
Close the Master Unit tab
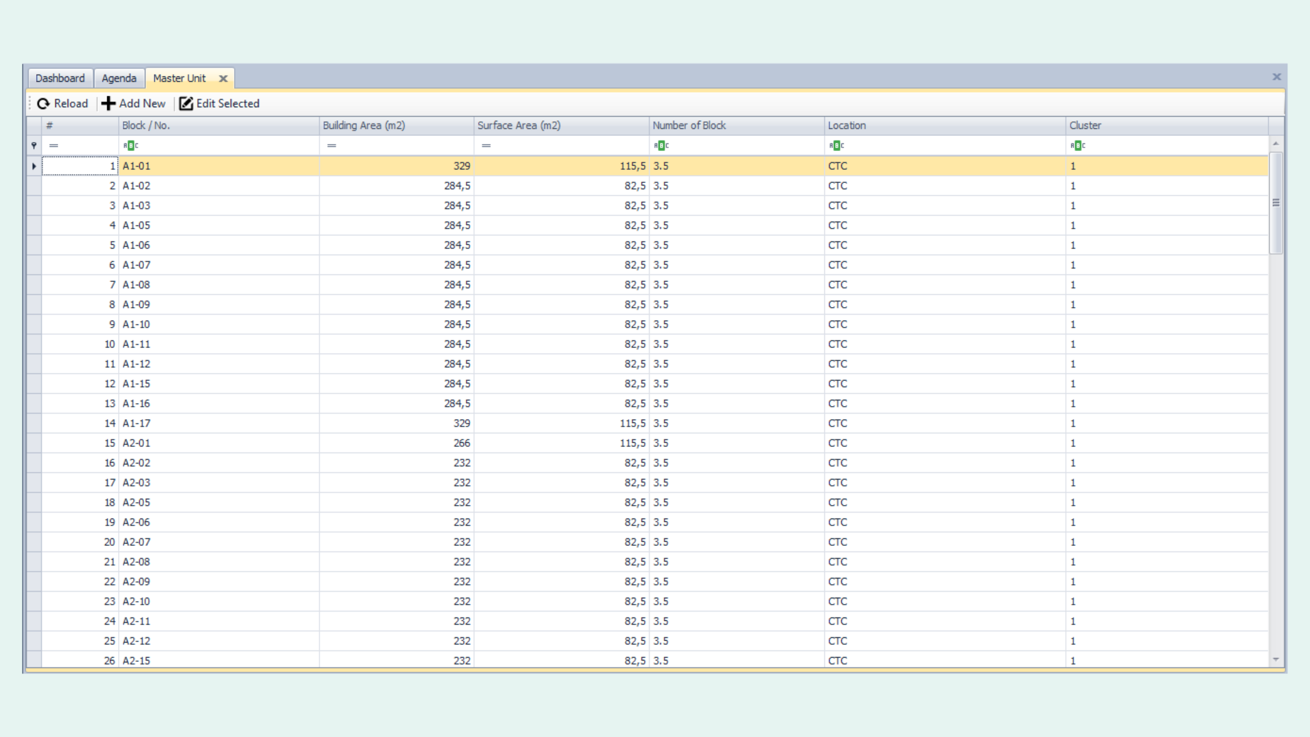[223, 78]
